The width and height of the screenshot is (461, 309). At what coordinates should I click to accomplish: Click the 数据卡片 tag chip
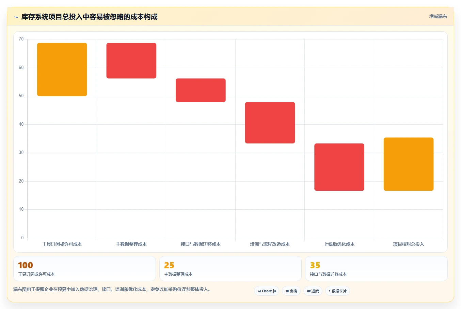coord(337,291)
